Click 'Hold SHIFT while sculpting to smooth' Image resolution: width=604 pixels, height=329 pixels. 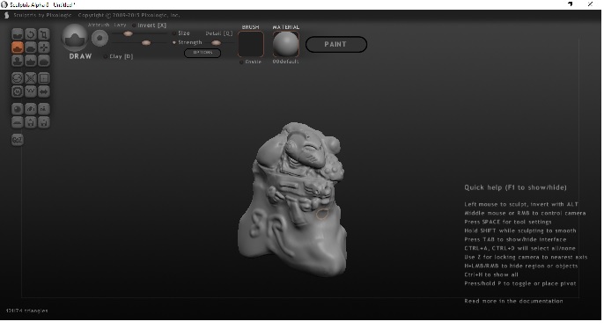click(520, 230)
